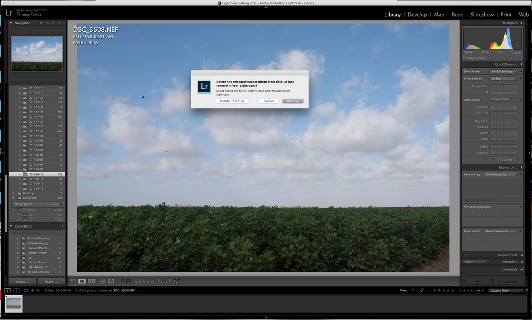Screen dimensions: 532x320
Task: Click the Pick flag icon in toolbar
Action: [x=122, y=281]
